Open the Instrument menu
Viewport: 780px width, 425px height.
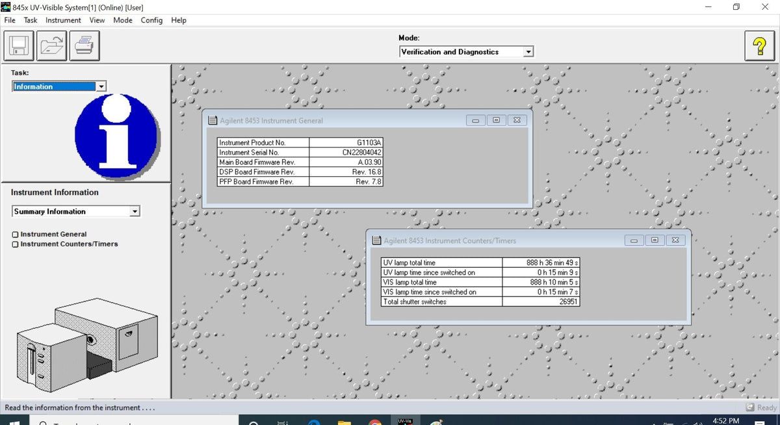[63, 20]
